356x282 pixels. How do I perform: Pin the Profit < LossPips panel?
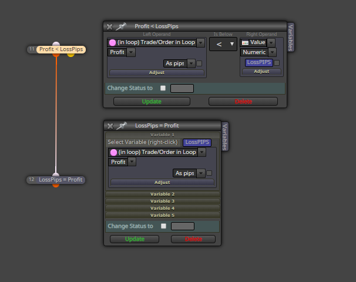tap(121, 26)
